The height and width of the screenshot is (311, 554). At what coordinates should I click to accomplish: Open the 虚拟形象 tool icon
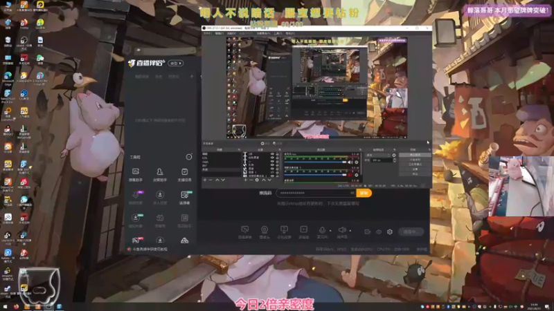[x=135, y=220]
